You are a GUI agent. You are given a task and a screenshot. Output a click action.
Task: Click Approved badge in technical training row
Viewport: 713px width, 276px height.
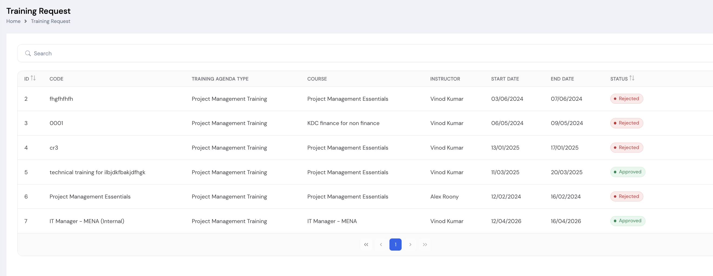point(628,172)
